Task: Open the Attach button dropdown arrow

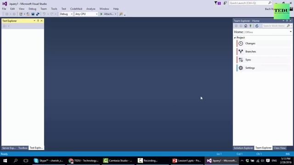Action: click(x=115, y=14)
